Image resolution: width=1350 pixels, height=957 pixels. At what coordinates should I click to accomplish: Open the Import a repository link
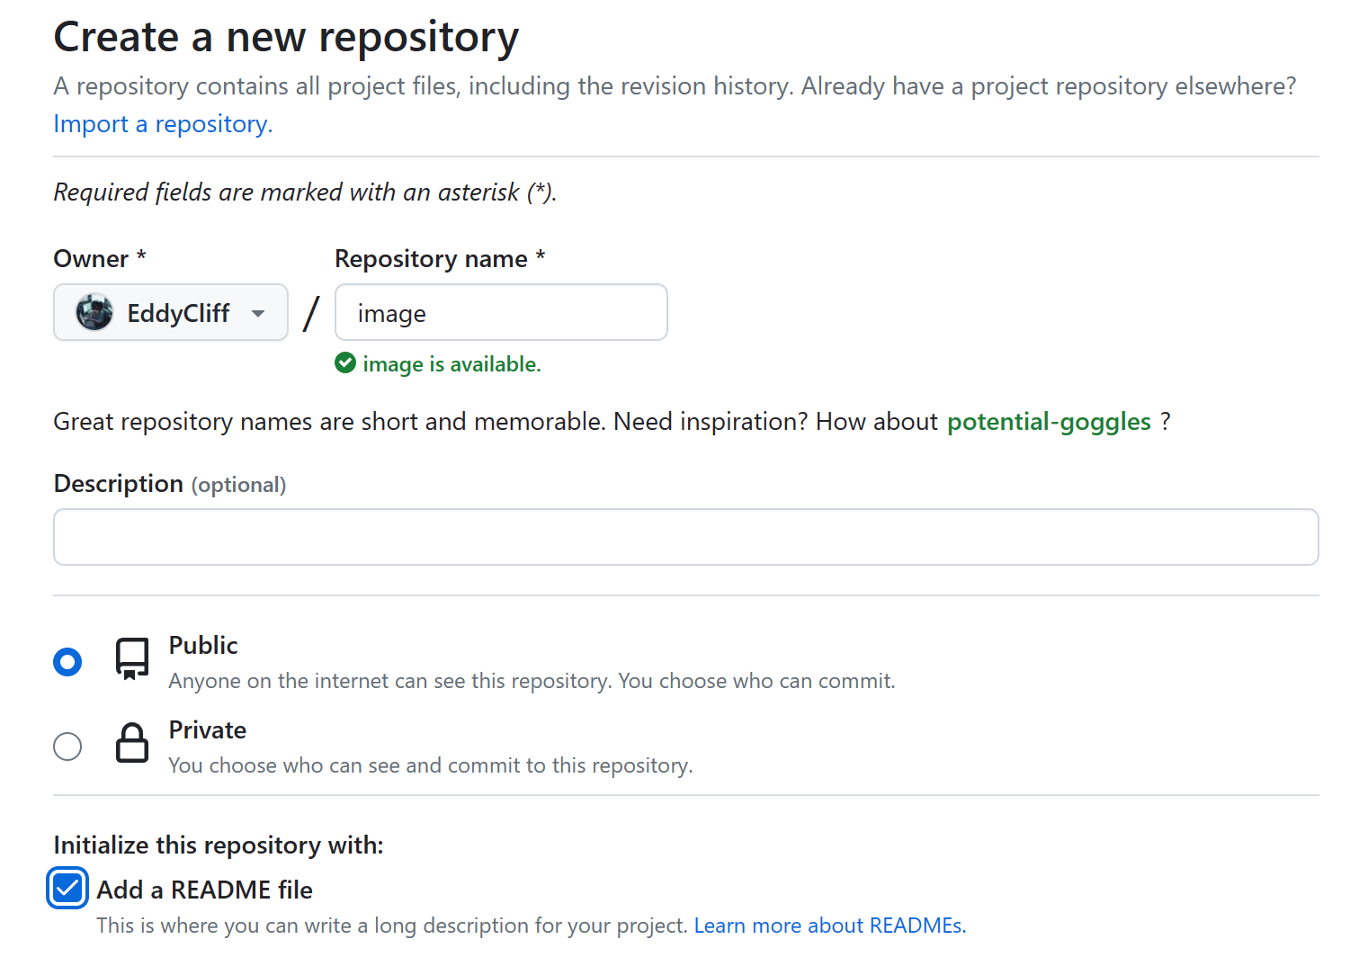tap(163, 123)
